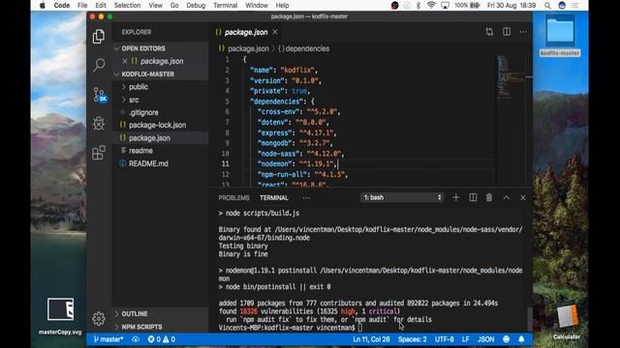Close package.json in Open Editors list
620x348 pixels.
pyautogui.click(x=125, y=61)
